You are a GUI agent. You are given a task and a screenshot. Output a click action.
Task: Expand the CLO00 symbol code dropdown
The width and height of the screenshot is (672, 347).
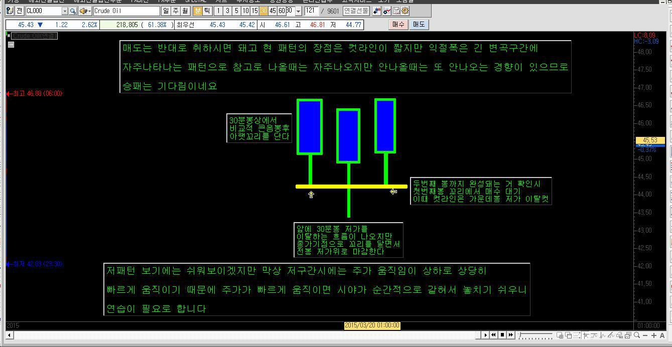click(x=65, y=11)
